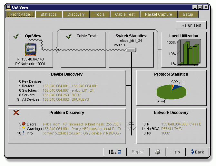This screenshot has width=216, height=166.
Task: Open the Protocol Statistics pie chart
Action: pos(172,92)
